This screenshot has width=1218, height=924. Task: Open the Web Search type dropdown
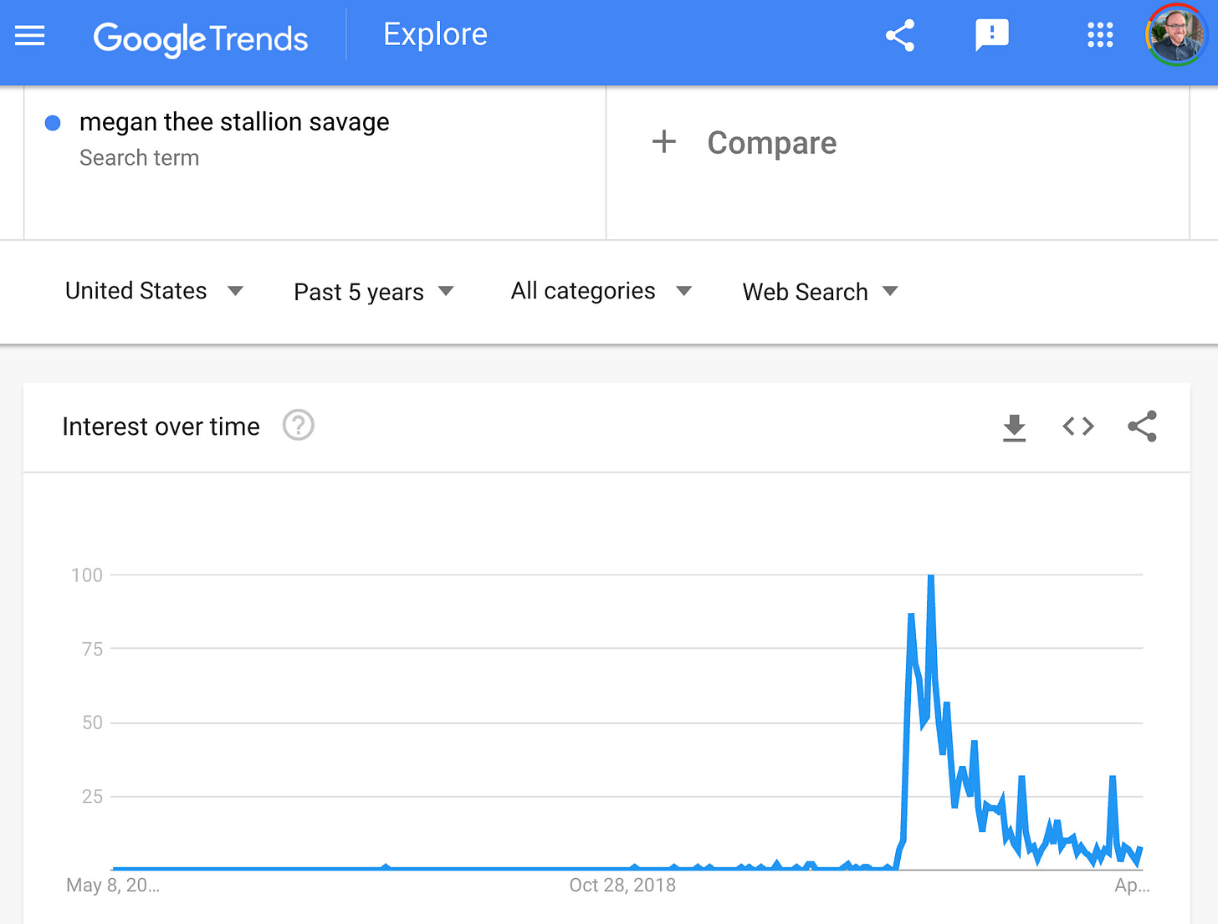(x=820, y=292)
